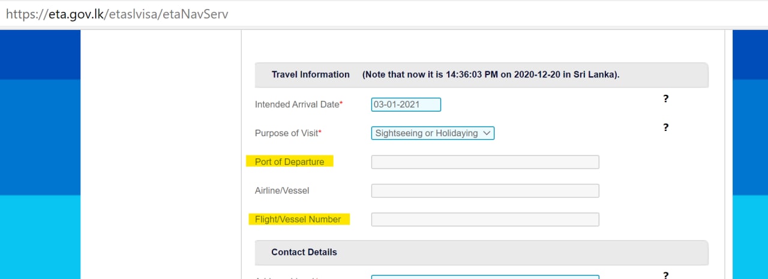Click the Sri Lanka current time note
Screen dimensions: 768x279
(491, 75)
